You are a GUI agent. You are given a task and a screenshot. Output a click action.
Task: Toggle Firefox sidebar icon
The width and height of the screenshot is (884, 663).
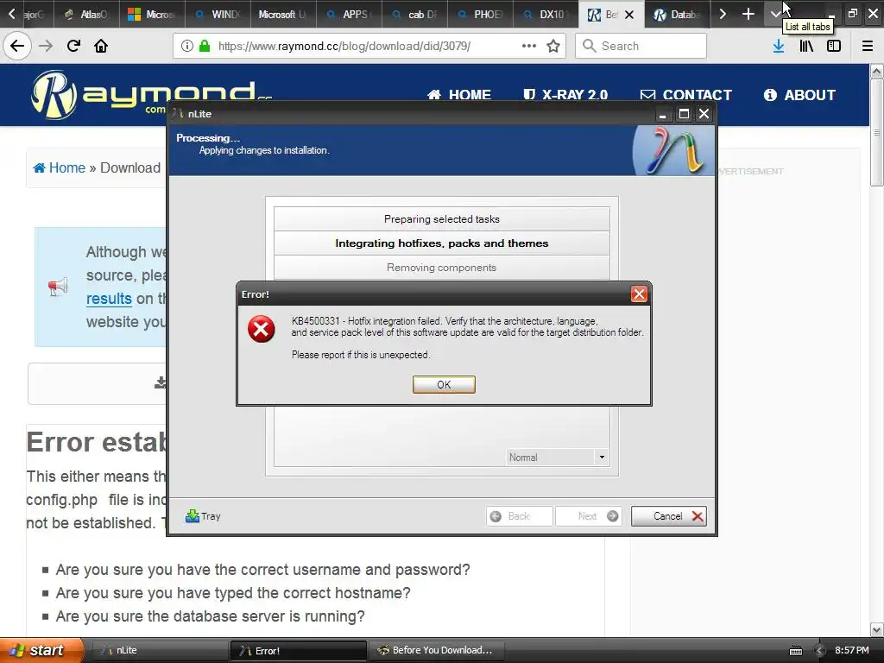coord(834,46)
